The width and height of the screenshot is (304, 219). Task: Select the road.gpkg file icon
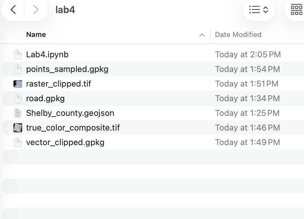click(18, 98)
